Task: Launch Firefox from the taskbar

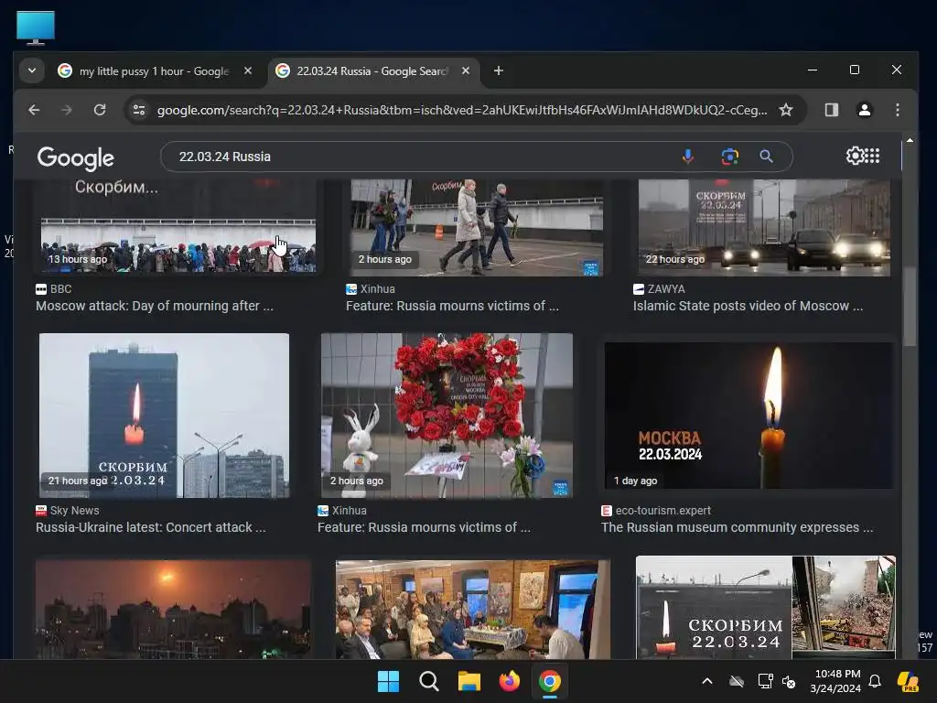Action: (509, 681)
